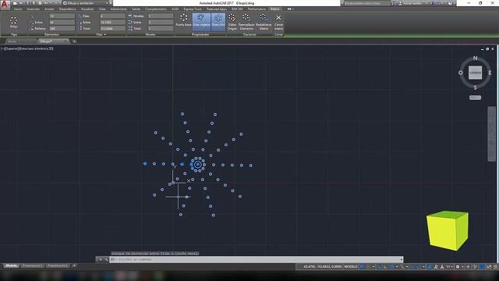
Task: Toggle the annotation visibility status icon
Action: point(430,267)
